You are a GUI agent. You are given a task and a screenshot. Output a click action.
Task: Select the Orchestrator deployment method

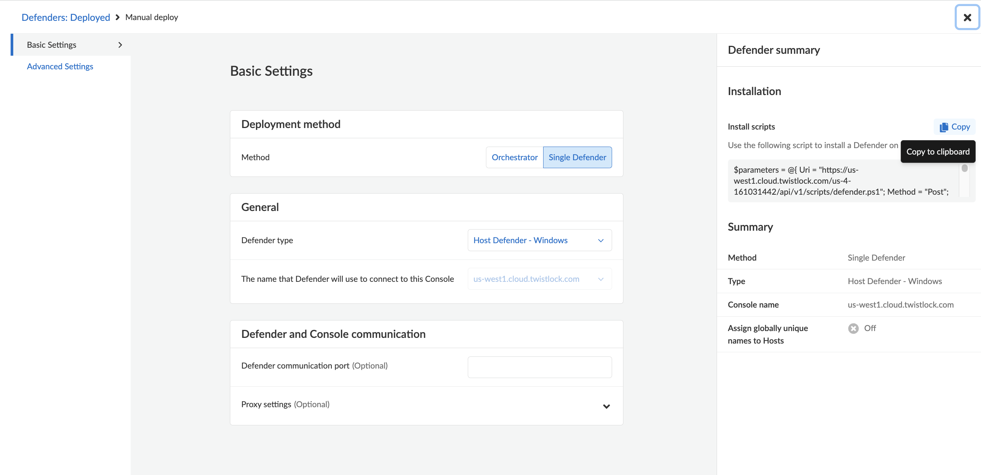(x=514, y=157)
